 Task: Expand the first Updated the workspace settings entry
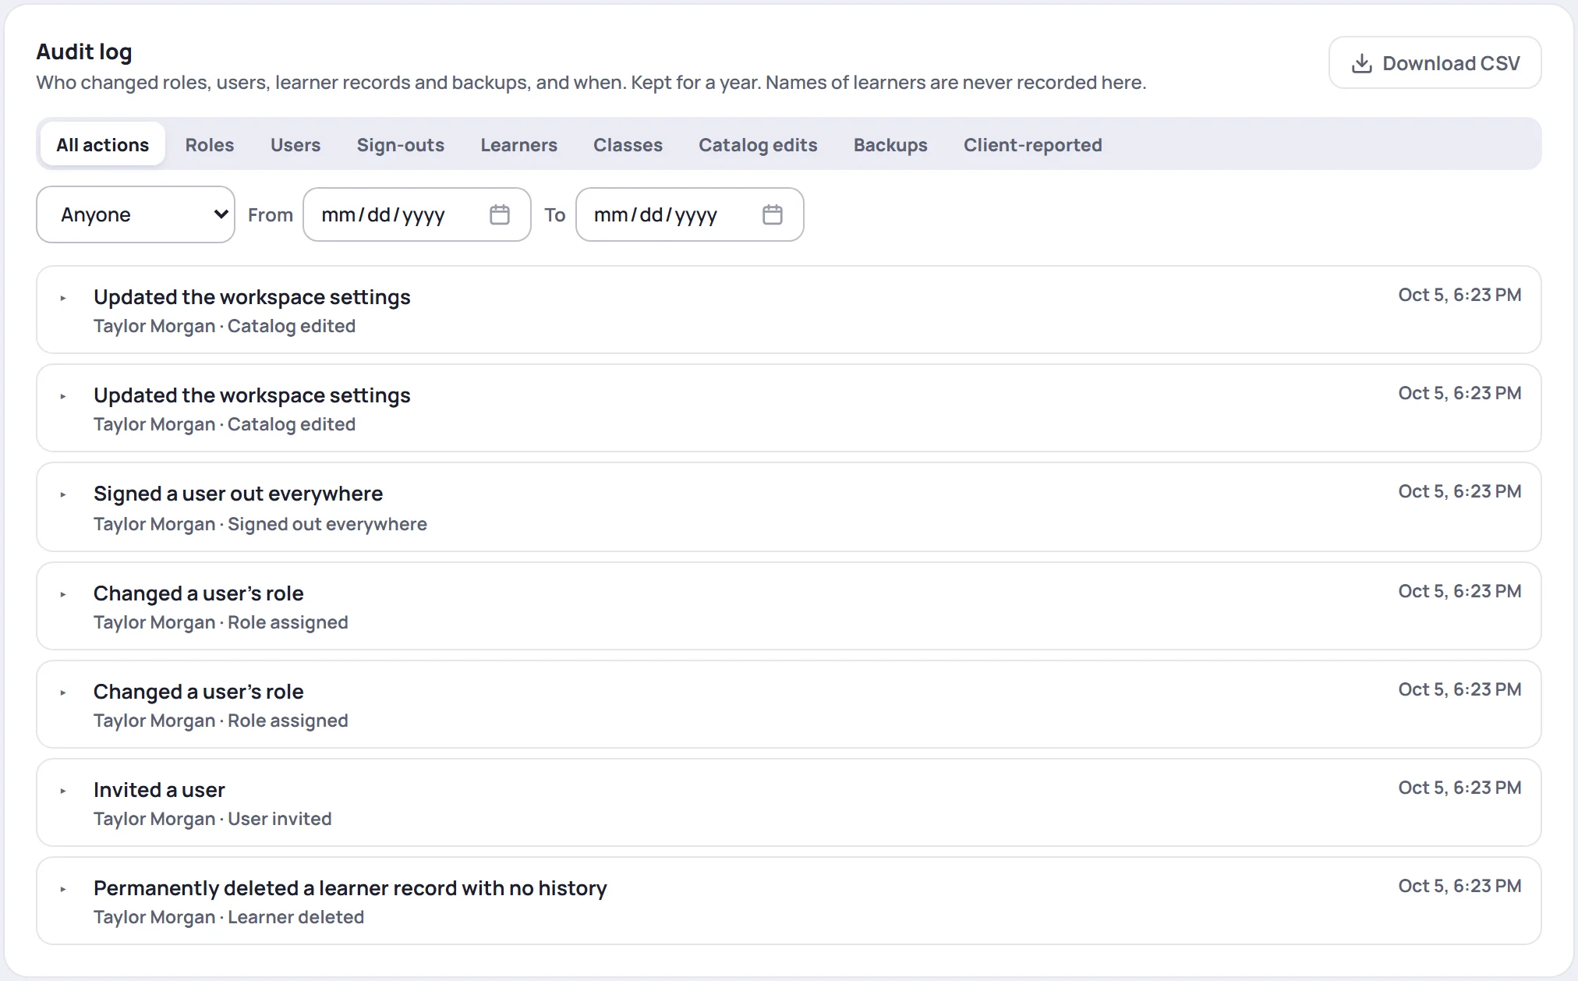pos(63,298)
